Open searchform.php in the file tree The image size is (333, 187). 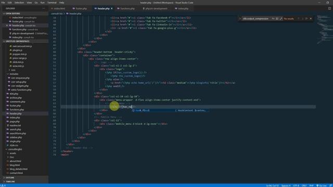click(x=18, y=133)
